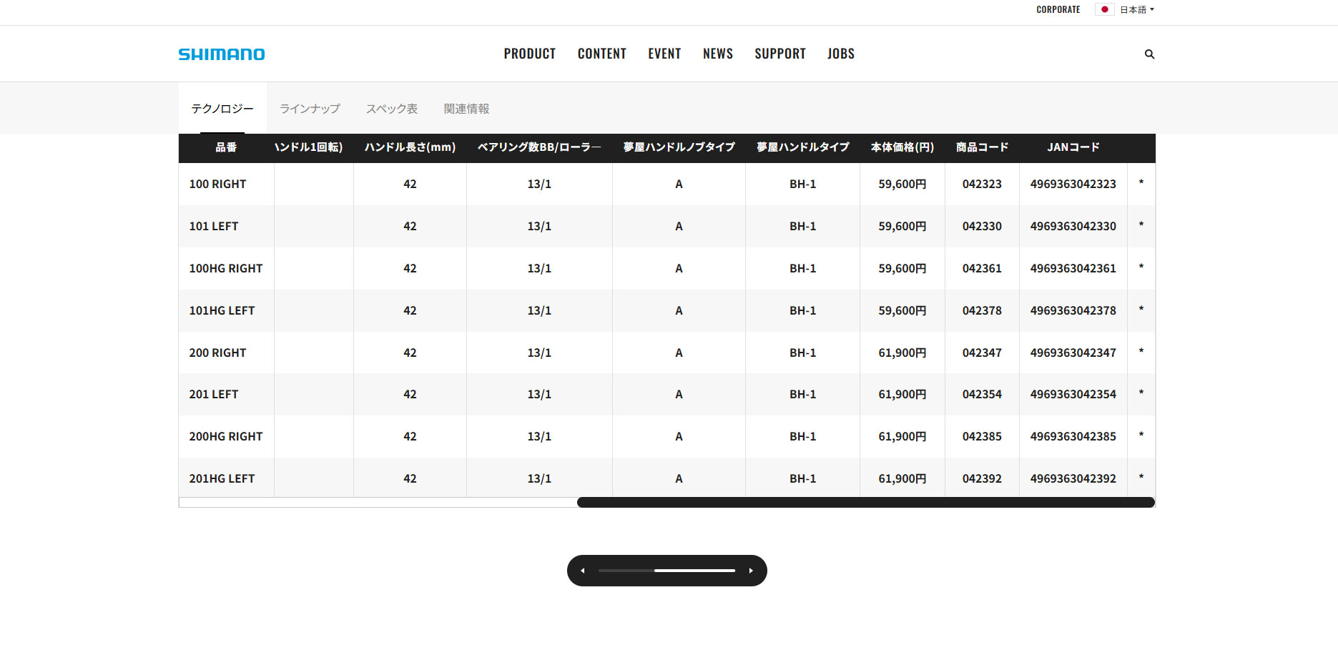Click the Shimano logo
1338x645 pixels.
coord(222,54)
